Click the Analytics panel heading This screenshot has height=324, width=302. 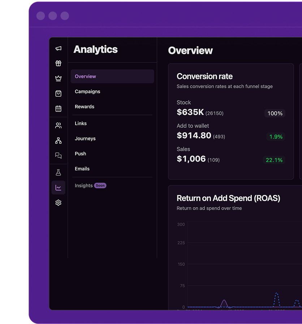click(96, 50)
